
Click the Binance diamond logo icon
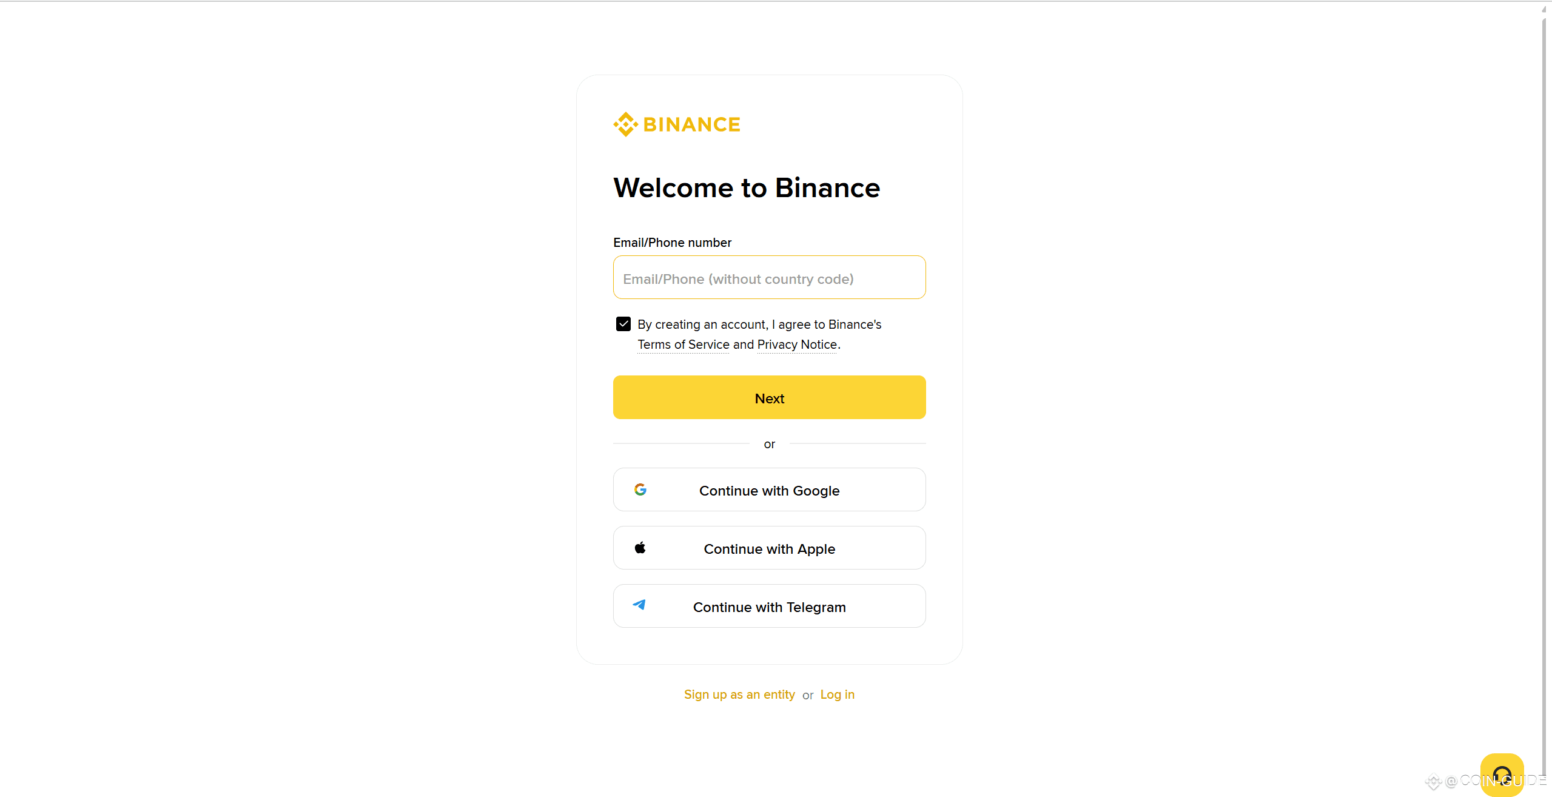625,124
